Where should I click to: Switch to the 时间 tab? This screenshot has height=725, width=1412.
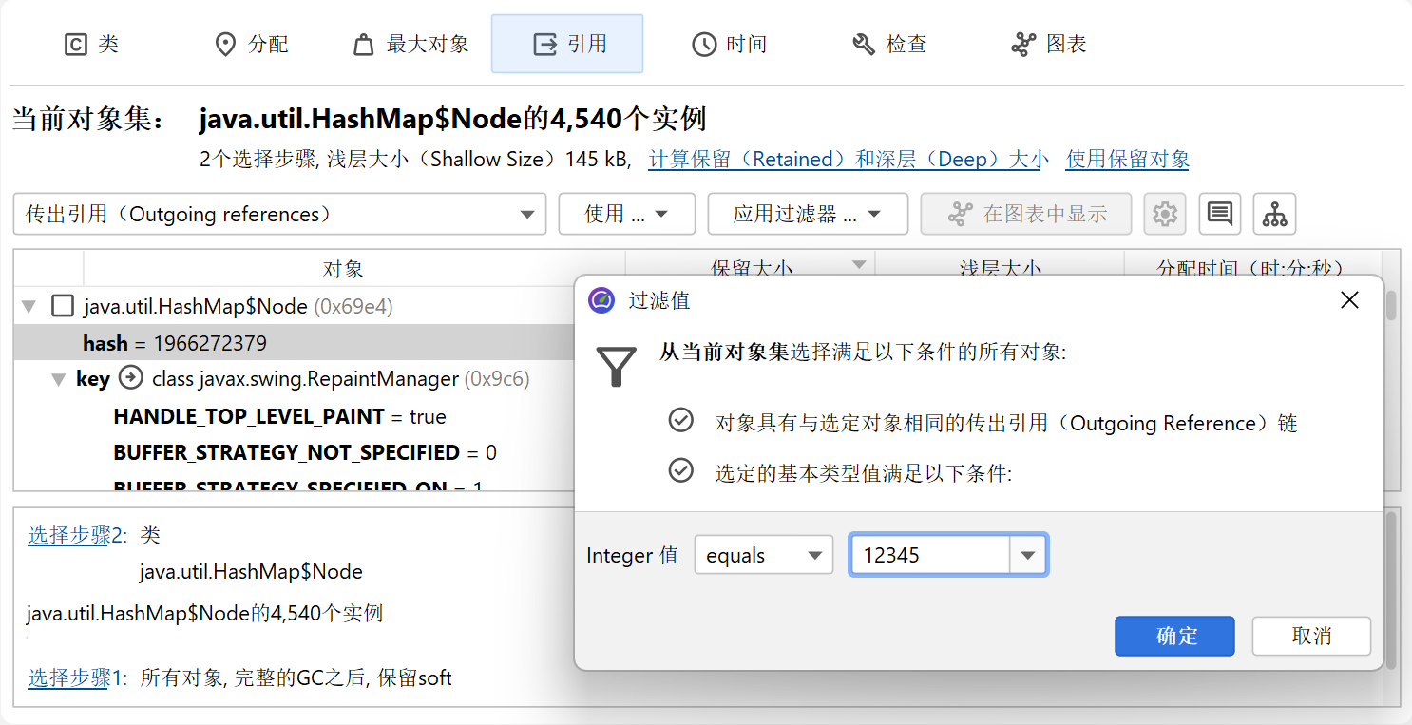pyautogui.click(x=729, y=44)
